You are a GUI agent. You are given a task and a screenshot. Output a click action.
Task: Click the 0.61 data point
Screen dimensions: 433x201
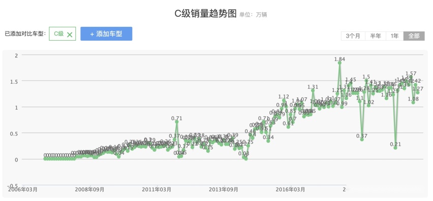[x=288, y=127]
